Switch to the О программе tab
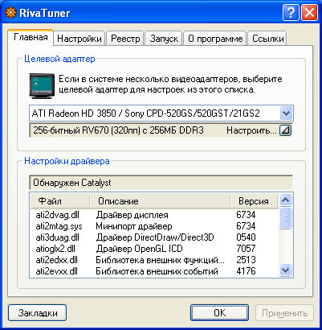Viewport: 322px width, 330px height. pos(215,39)
